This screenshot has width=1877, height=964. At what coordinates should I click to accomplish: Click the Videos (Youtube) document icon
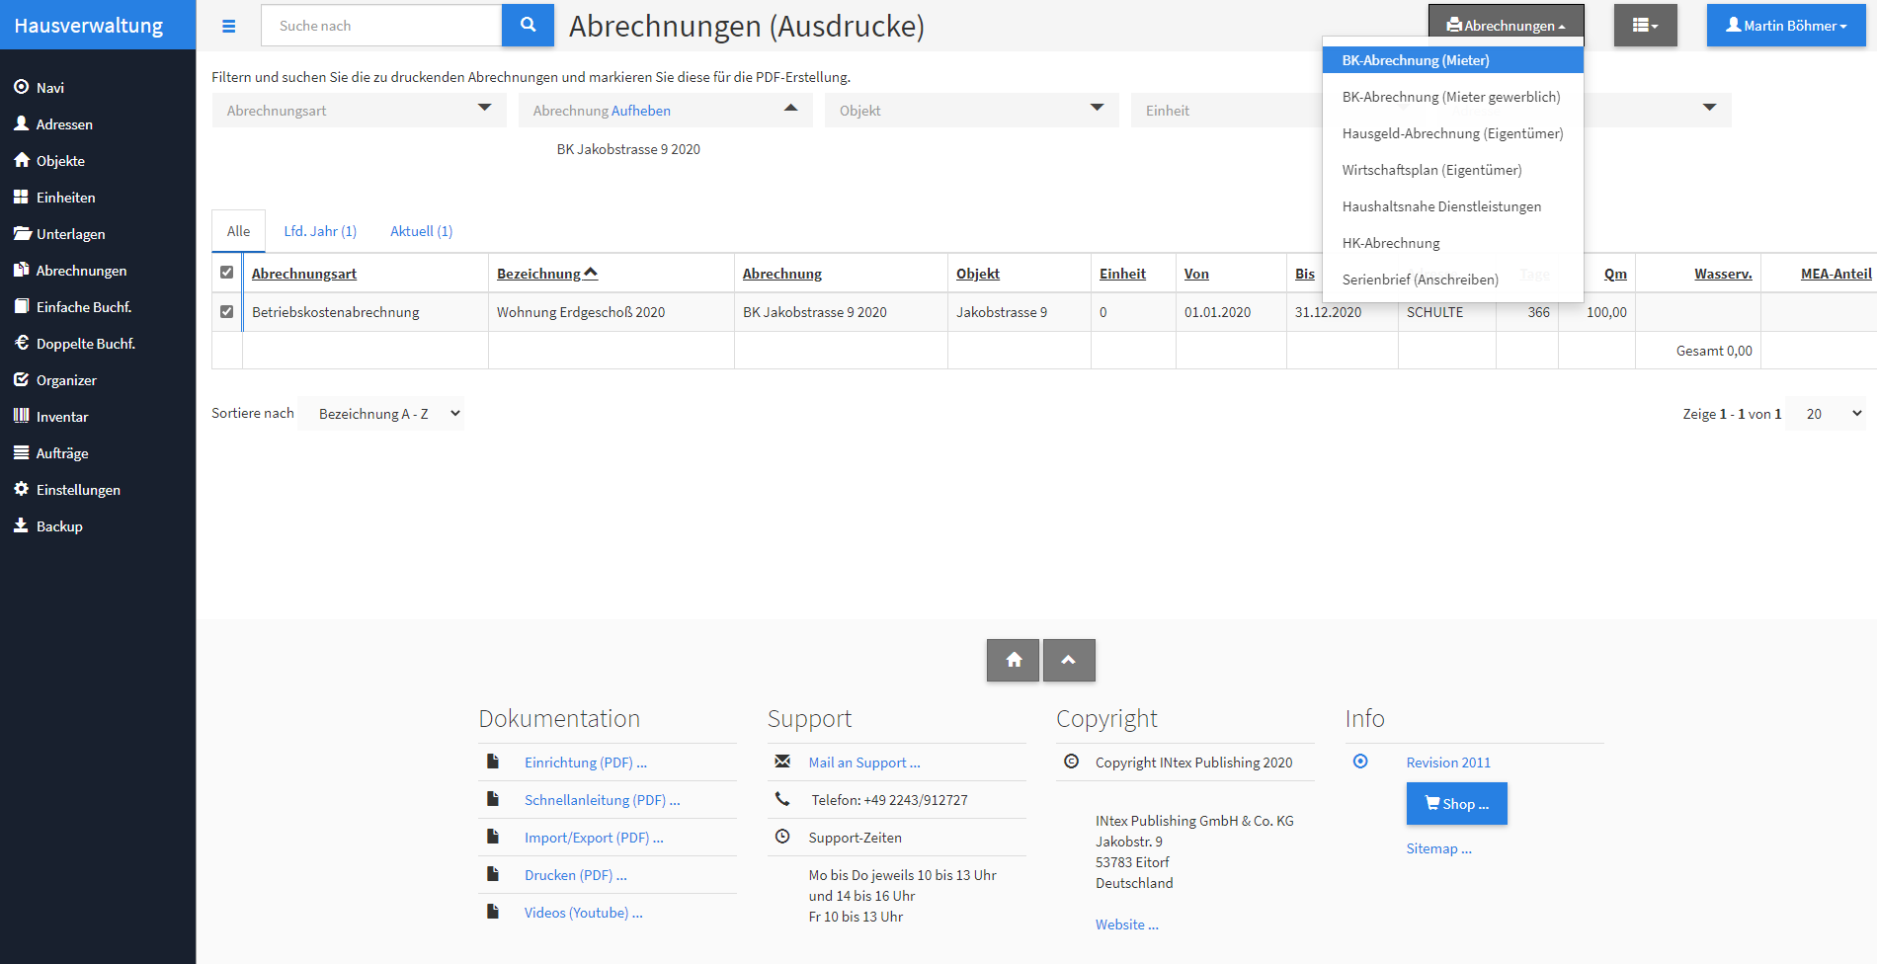493,912
